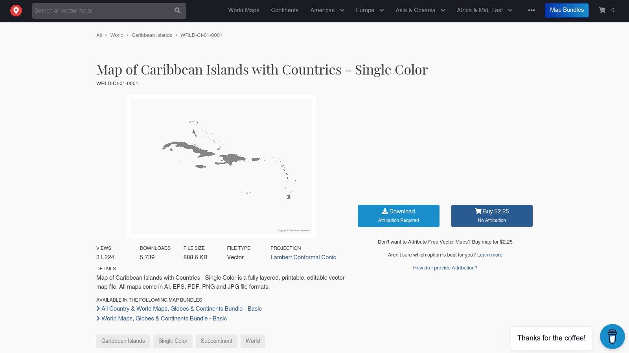The width and height of the screenshot is (629, 353).
Task: Click the search magnifier icon
Action: click(178, 11)
